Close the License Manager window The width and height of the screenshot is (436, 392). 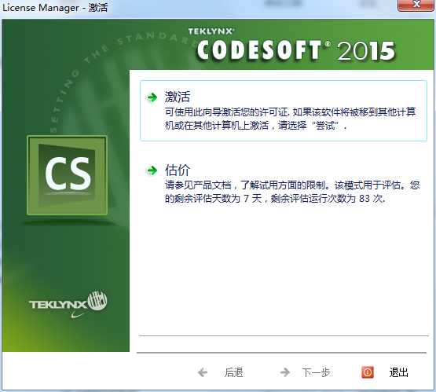pos(416,5)
